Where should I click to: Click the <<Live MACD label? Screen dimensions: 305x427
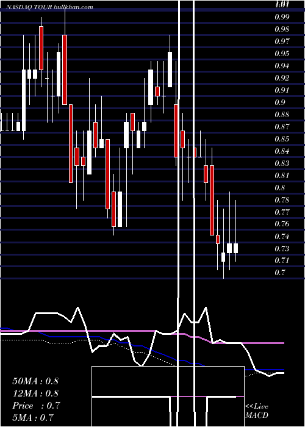(x=257, y=411)
